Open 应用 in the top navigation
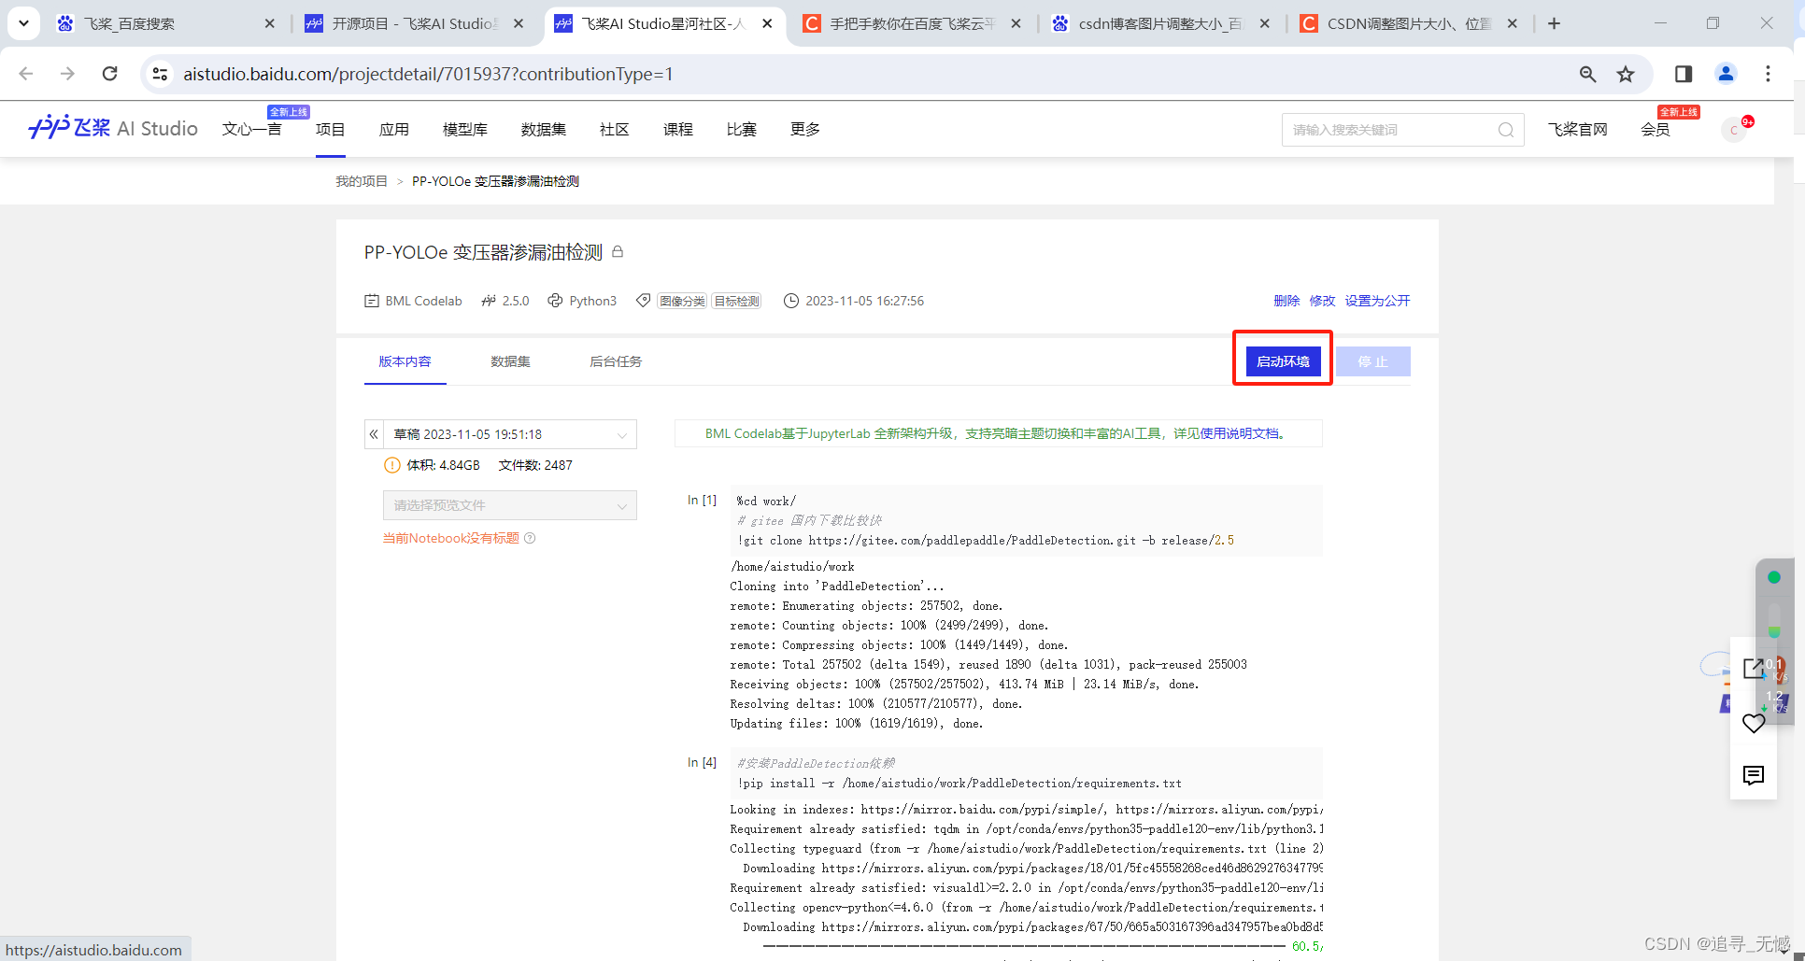Screen dimensions: 1805x961 tap(393, 129)
